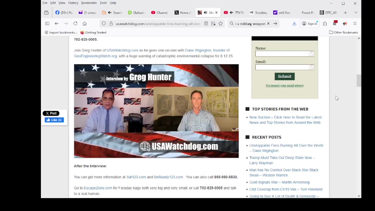The height and width of the screenshot is (211, 375).
Task: Click the forward navigation arrow
Action: [x=66, y=23]
